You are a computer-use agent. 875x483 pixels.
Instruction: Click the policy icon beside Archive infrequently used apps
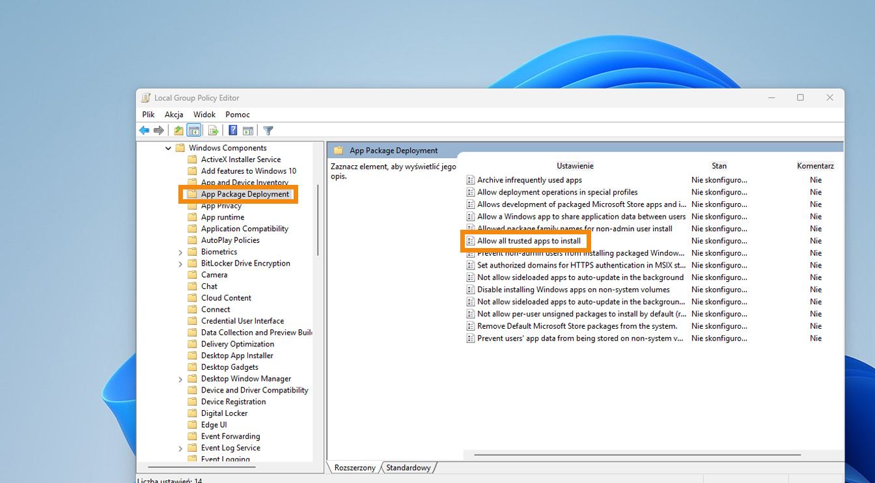[471, 180]
